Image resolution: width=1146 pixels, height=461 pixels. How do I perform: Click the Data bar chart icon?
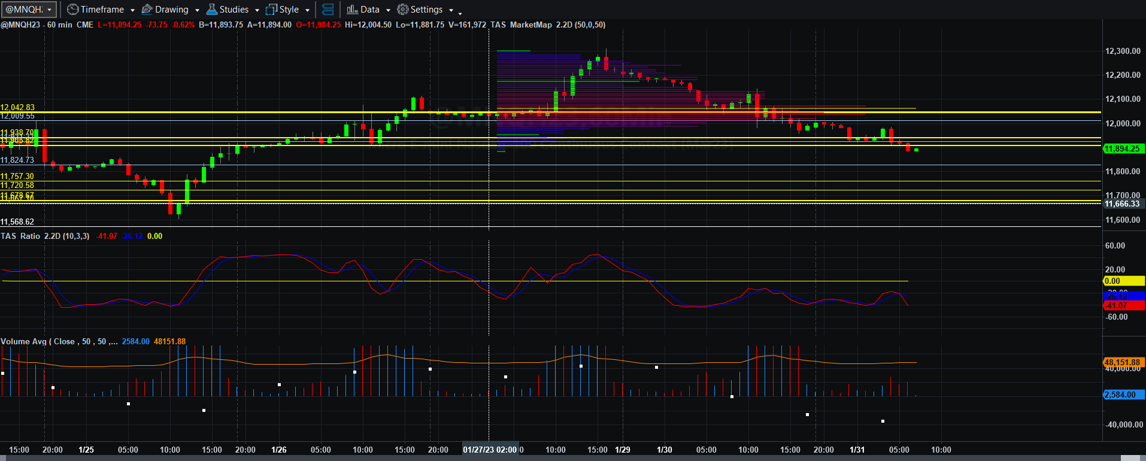[353, 10]
